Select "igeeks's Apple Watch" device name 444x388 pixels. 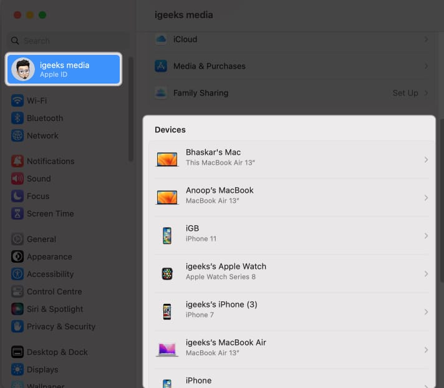click(226, 266)
